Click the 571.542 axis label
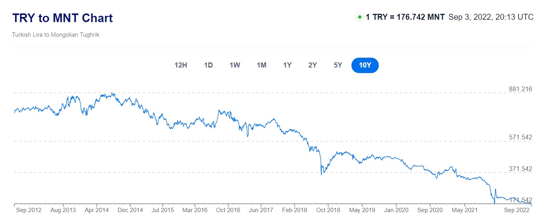Screen dimensions: 544x220 point(520,137)
